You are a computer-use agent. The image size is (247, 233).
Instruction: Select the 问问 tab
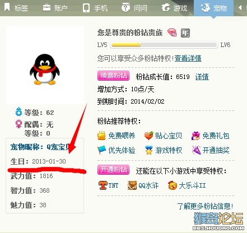[134, 8]
